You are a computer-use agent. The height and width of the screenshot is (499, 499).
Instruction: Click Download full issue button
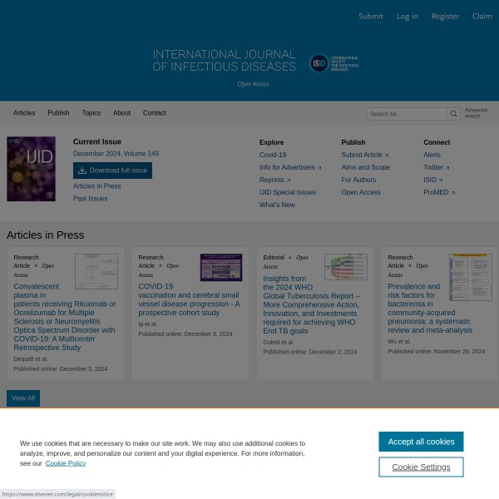[112, 170]
